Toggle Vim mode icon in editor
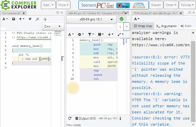Viewport: 196px width, 127px height. [30, 19]
